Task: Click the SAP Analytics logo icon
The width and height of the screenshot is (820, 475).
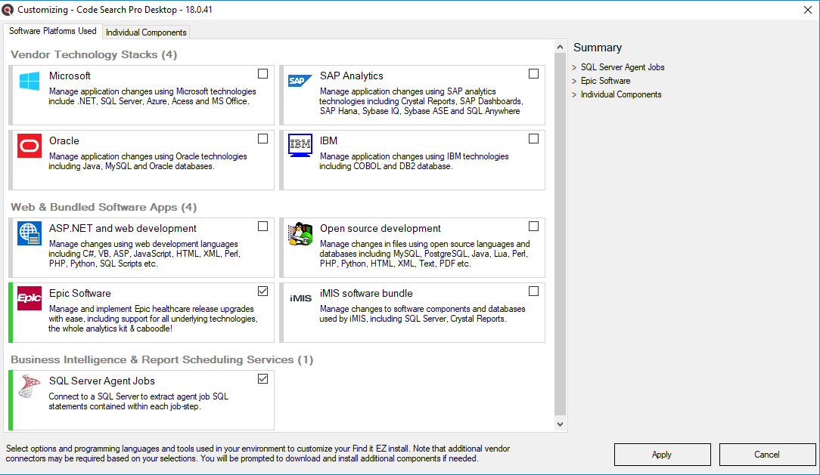Action: pyautogui.click(x=300, y=81)
